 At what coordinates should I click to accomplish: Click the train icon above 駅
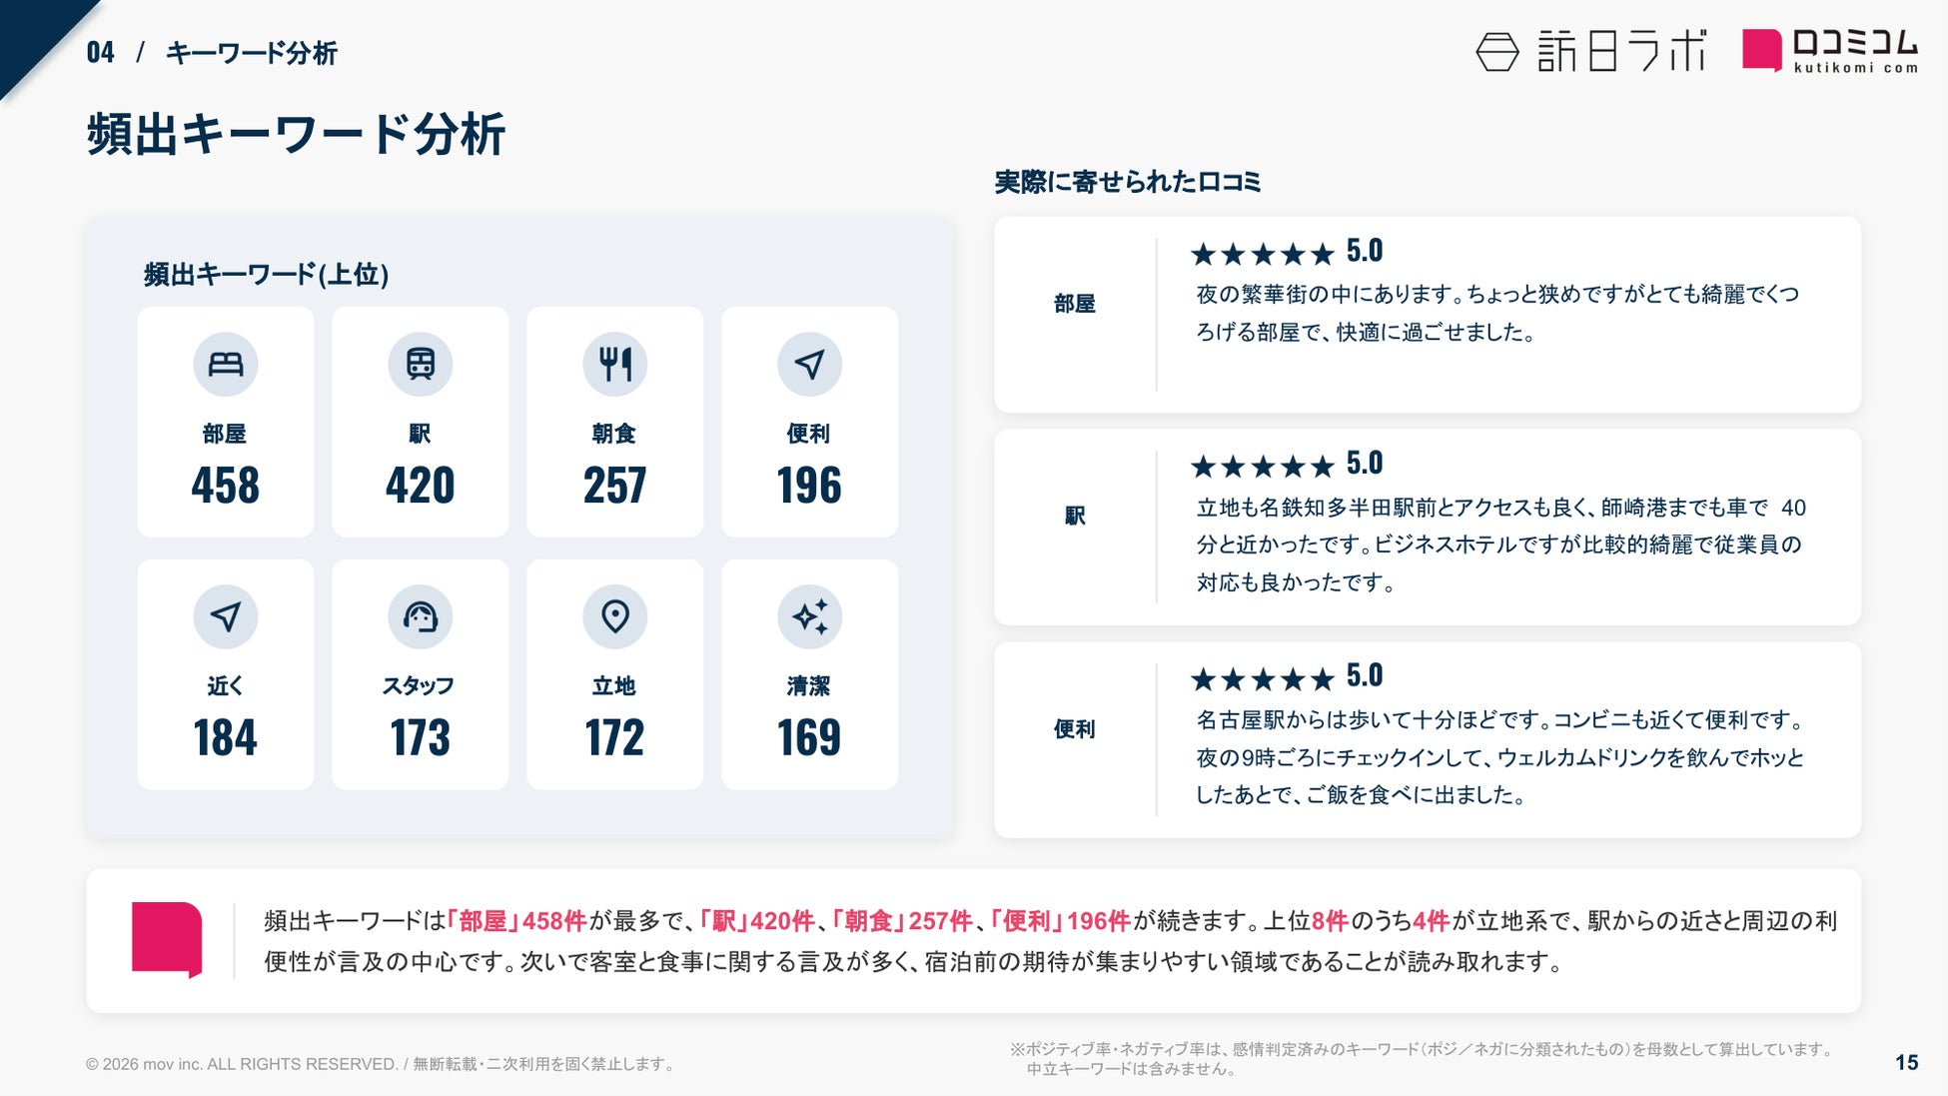pos(420,365)
